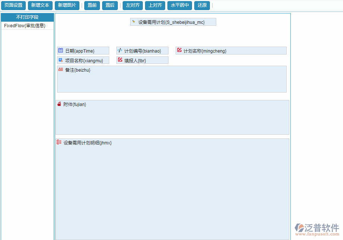This screenshot has width=343, height=240.
Task: Click the edit icon beside 填报人{tbr}
Action: 120,60
